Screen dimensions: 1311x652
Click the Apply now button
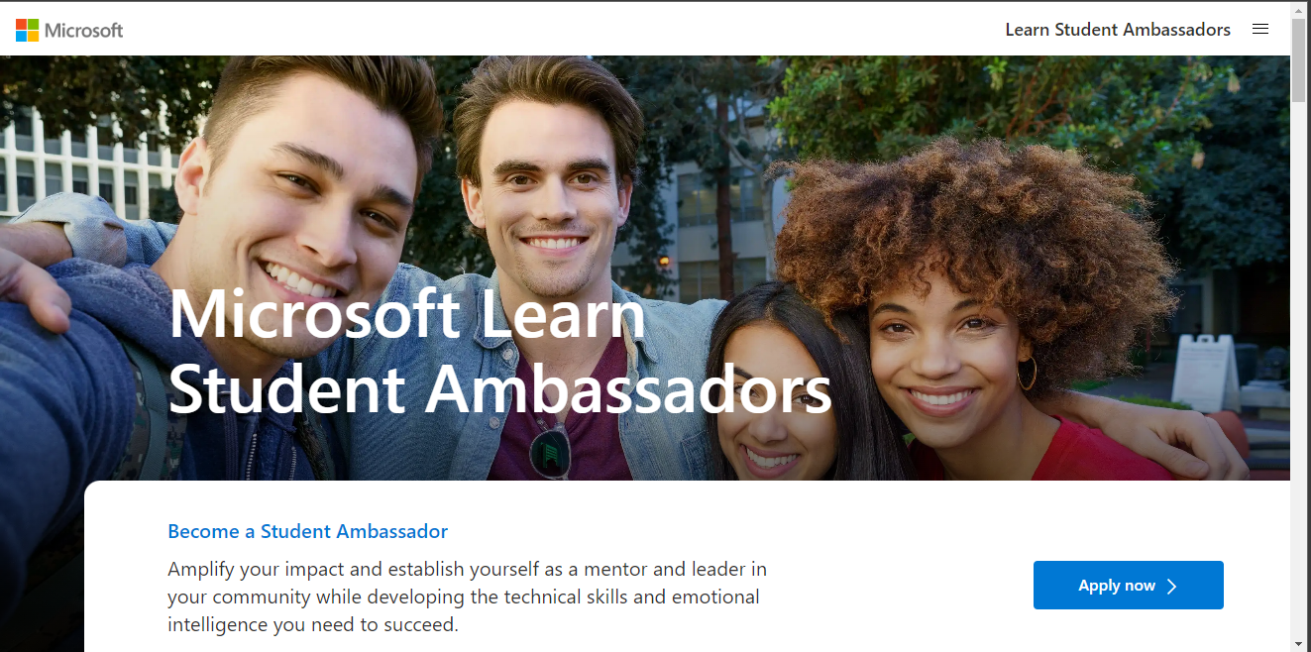tap(1128, 585)
